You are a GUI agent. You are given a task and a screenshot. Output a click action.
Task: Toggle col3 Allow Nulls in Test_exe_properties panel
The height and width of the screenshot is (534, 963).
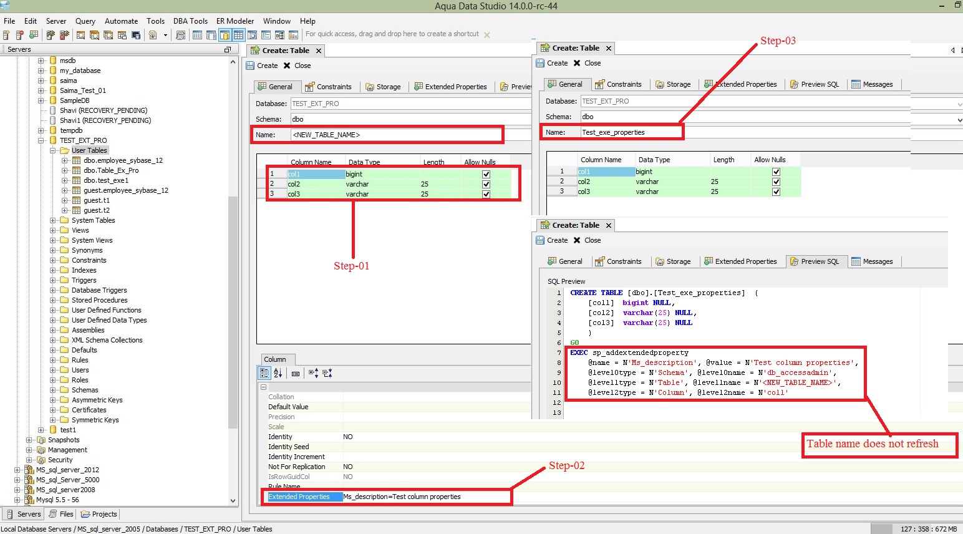(x=776, y=192)
